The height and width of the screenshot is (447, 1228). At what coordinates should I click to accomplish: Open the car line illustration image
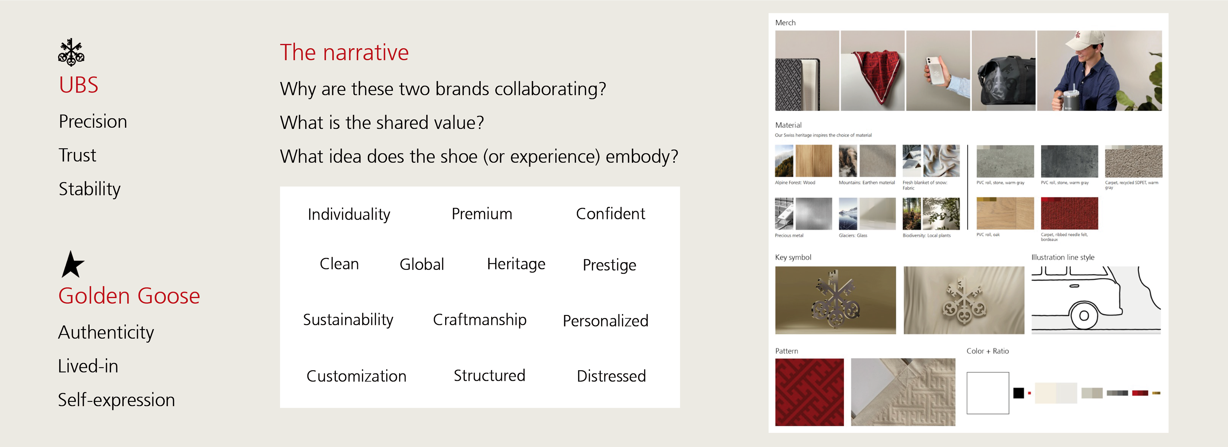(1096, 300)
